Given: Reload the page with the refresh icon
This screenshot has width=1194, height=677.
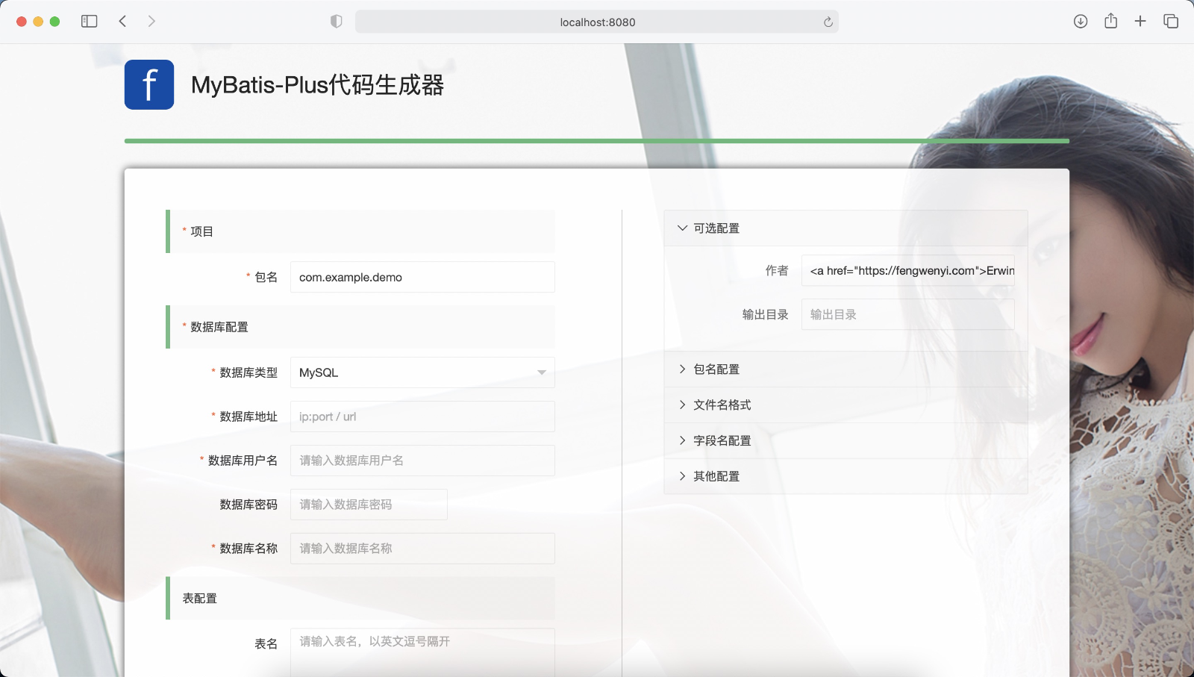Looking at the screenshot, I should click(x=828, y=22).
